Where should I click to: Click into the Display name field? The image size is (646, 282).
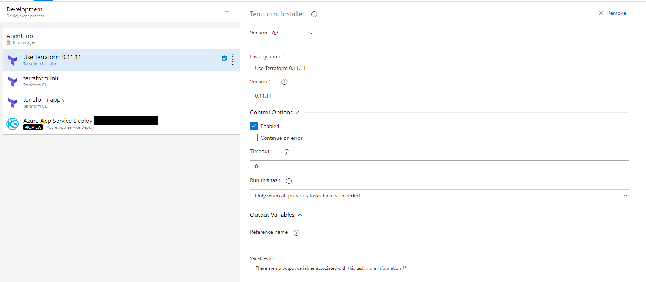(x=439, y=68)
